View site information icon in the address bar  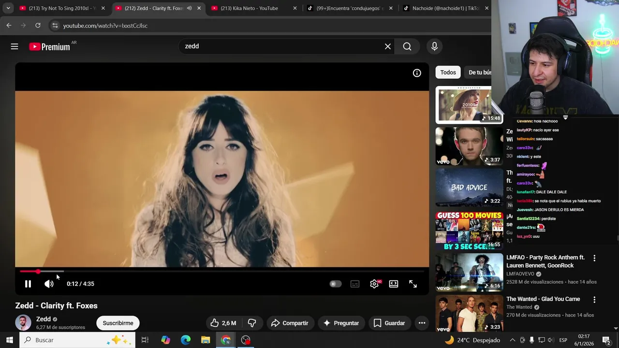coord(55,26)
